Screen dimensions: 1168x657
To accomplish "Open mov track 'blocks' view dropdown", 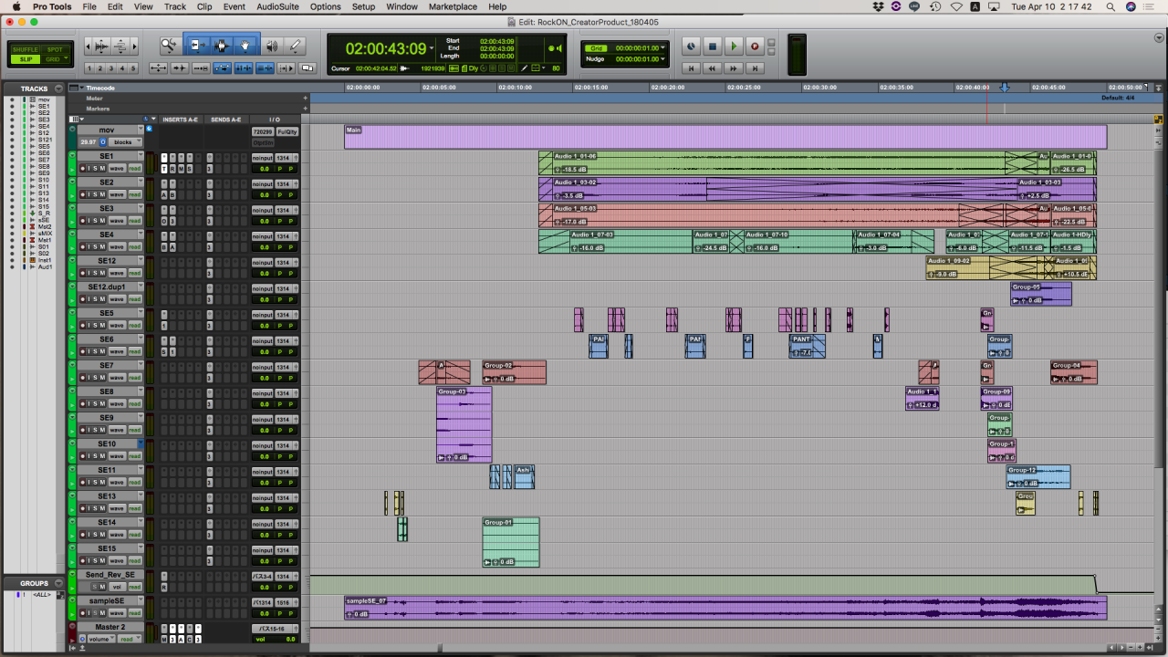I will (125, 142).
